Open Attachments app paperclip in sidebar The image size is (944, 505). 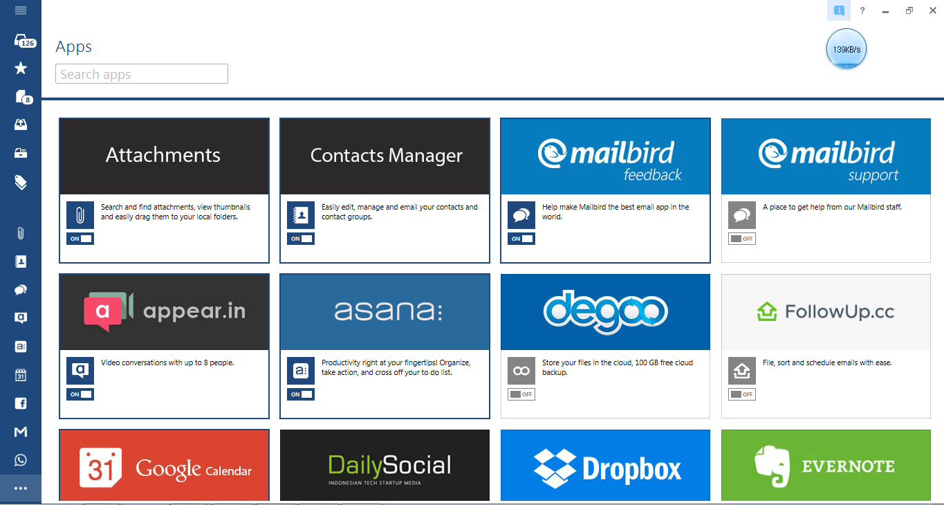(x=21, y=234)
